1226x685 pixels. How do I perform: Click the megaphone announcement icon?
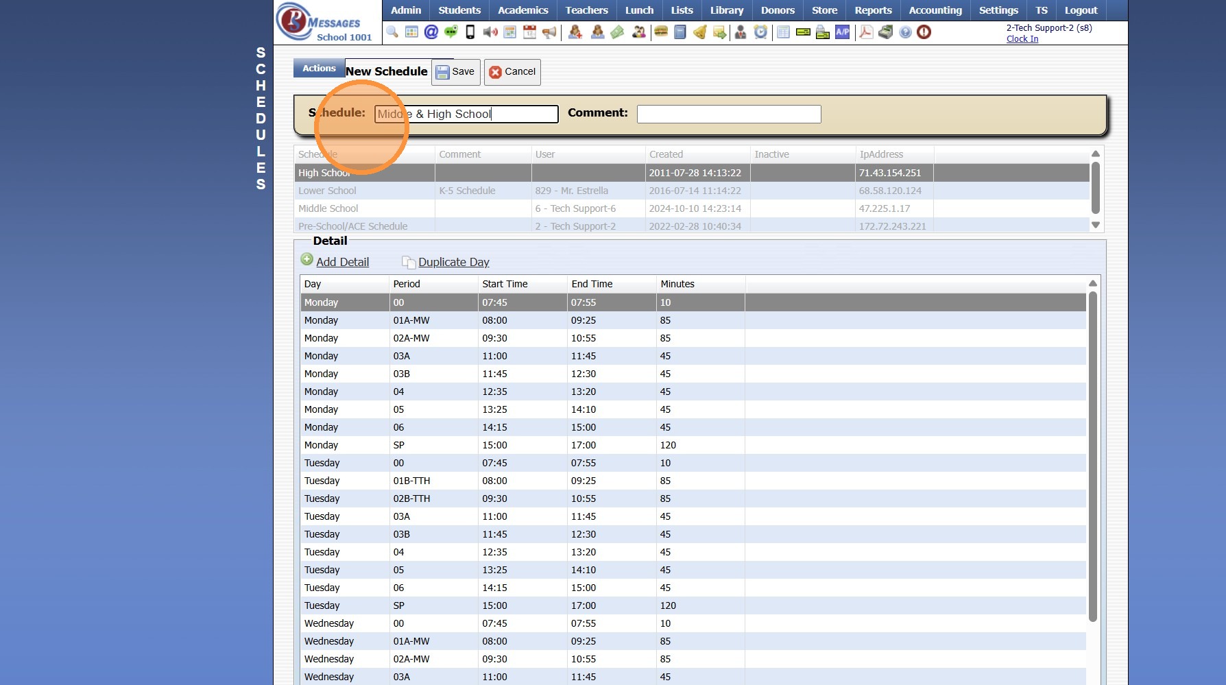pos(549,32)
